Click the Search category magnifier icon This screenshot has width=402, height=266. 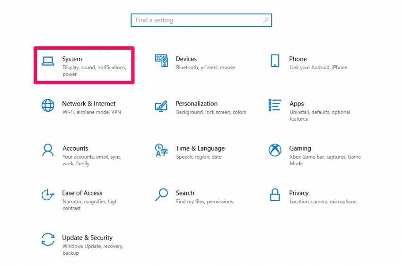(161, 195)
